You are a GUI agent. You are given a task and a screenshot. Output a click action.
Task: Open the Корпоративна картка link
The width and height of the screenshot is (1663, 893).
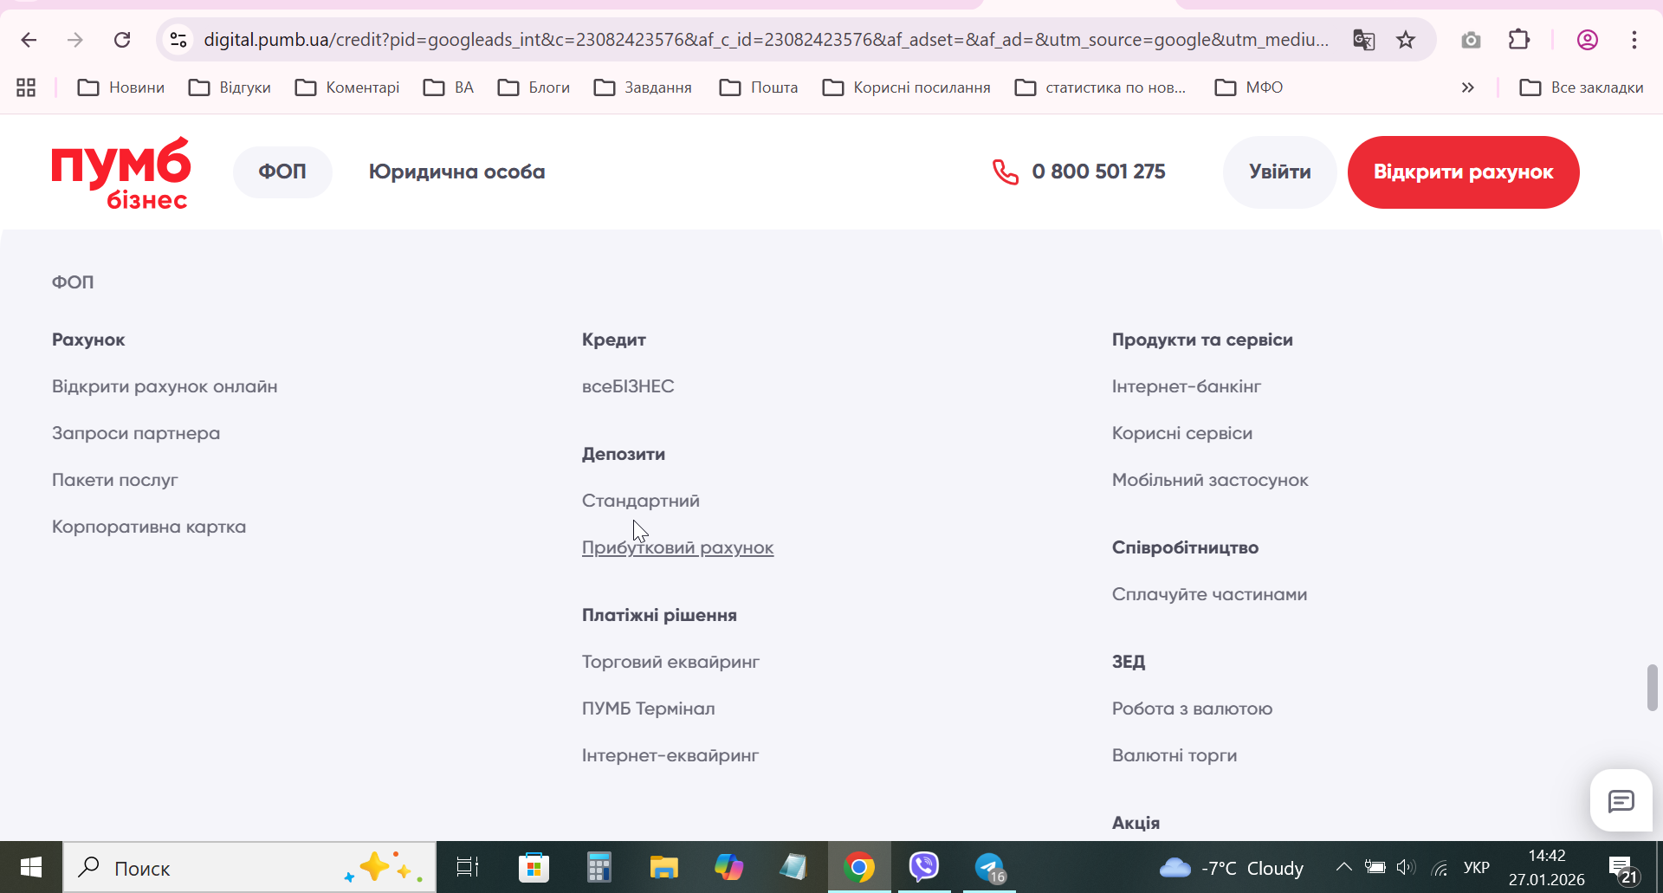149,527
